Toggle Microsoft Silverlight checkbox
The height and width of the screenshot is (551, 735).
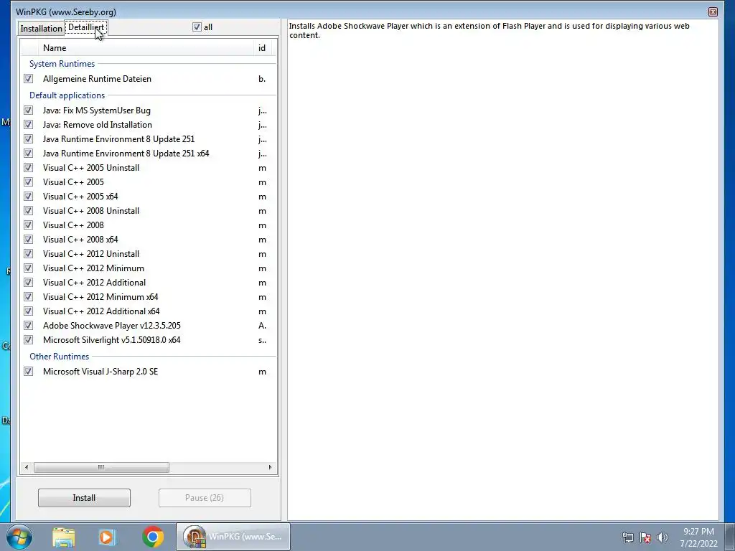coord(29,339)
